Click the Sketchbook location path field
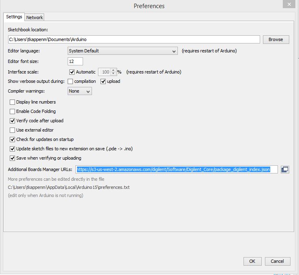The height and width of the screenshot is (275, 299). click(x=134, y=39)
